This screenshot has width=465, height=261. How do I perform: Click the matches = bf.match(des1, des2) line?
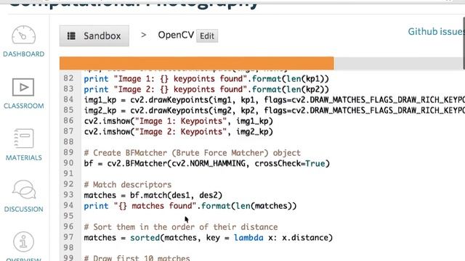(153, 195)
